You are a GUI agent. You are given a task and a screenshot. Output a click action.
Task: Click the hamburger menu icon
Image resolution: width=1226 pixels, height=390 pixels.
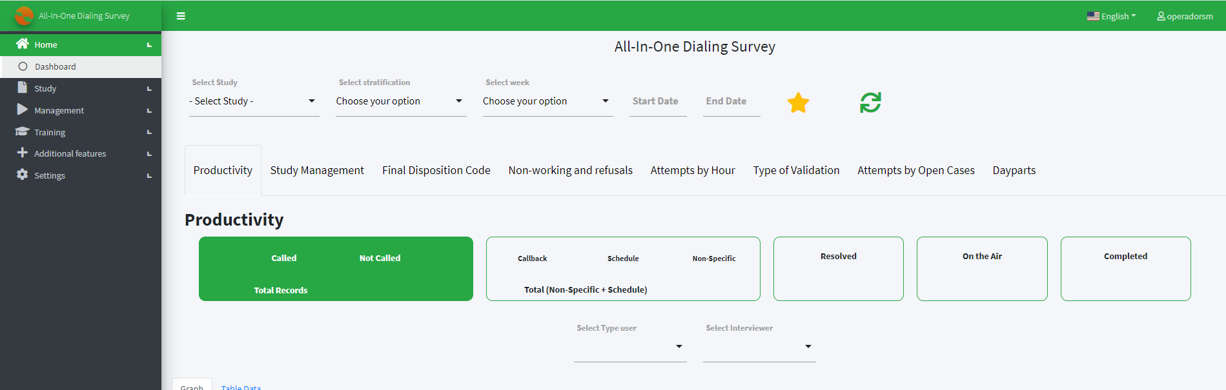181,16
